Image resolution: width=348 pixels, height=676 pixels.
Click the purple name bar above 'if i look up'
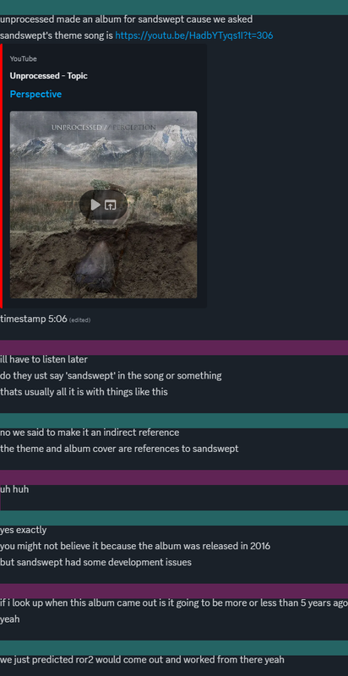pos(174,591)
